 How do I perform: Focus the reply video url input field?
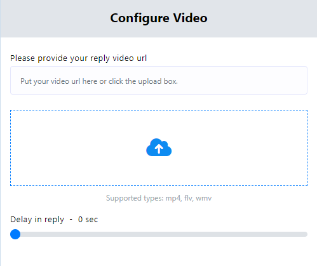coord(159,81)
